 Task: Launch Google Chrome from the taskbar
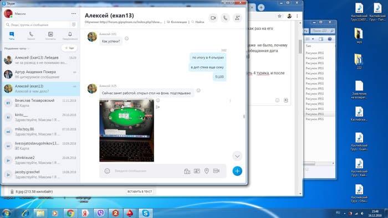click(x=70, y=213)
